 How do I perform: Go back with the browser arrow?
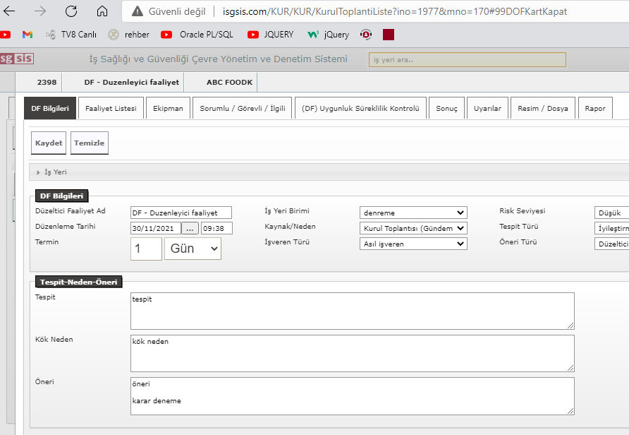click(10, 11)
